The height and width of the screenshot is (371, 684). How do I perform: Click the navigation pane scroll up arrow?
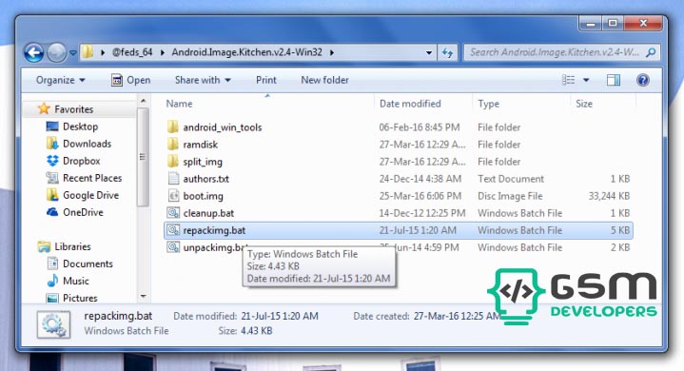(x=143, y=101)
